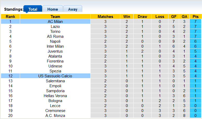
Task: Click the Inter Milan team name
Action: click(55, 46)
